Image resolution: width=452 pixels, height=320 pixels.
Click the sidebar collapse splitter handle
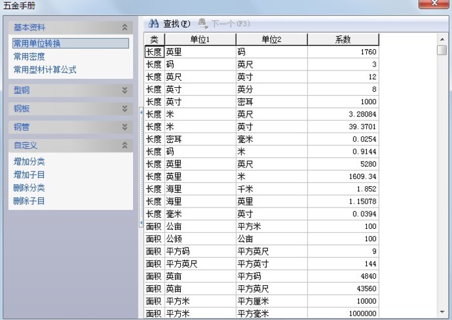[x=141, y=167]
